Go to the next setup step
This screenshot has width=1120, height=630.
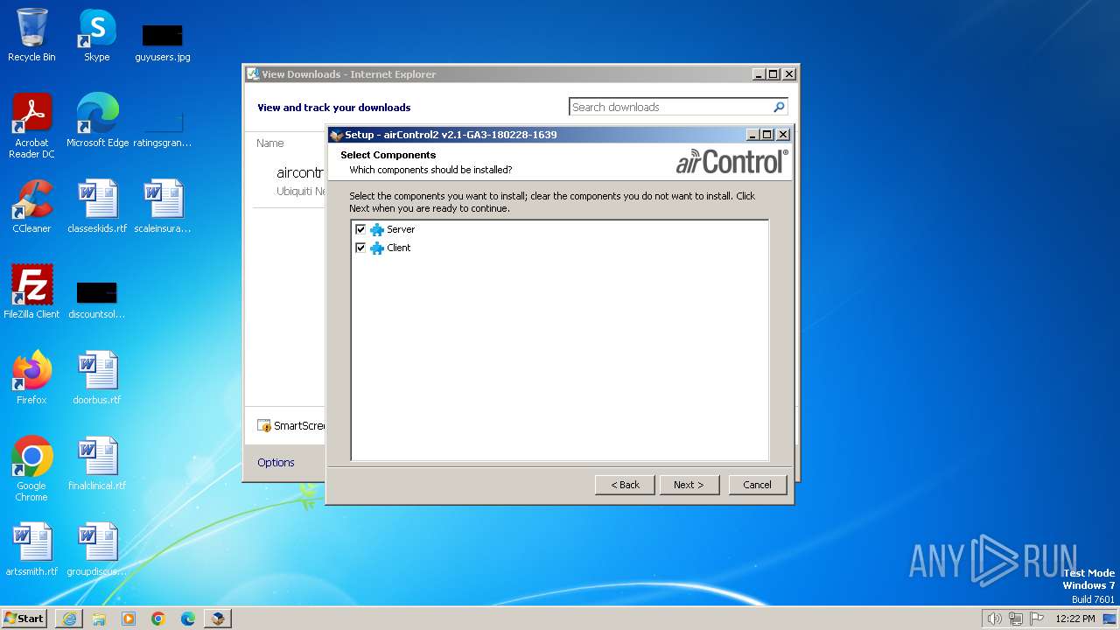(x=689, y=485)
